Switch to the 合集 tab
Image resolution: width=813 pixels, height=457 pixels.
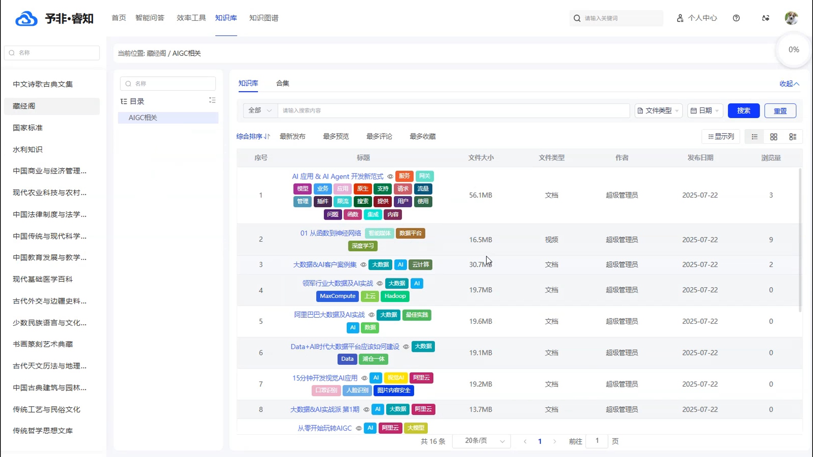(x=282, y=83)
